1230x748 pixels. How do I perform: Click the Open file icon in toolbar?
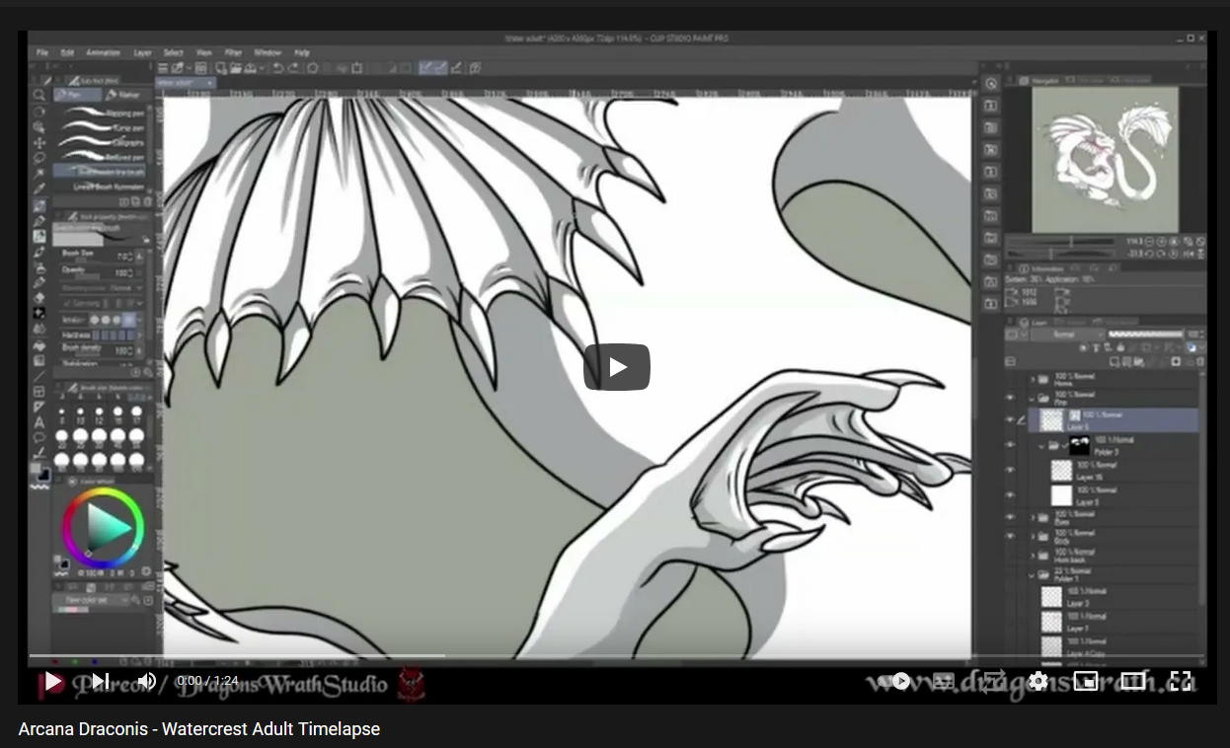tap(235, 68)
